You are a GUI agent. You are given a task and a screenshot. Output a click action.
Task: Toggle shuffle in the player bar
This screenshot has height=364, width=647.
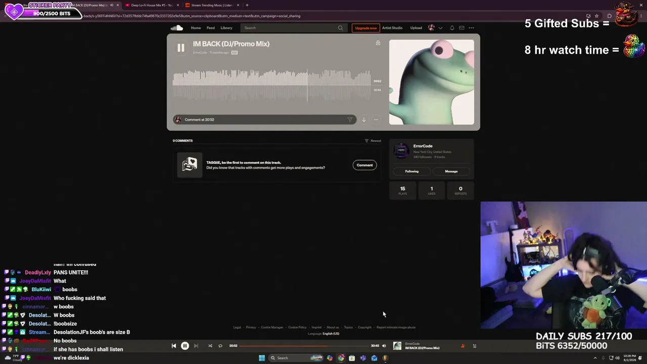[210, 346]
